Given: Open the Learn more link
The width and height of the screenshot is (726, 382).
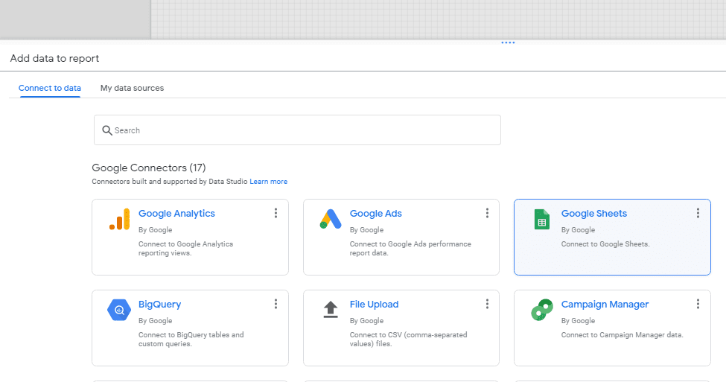Looking at the screenshot, I should [x=269, y=182].
